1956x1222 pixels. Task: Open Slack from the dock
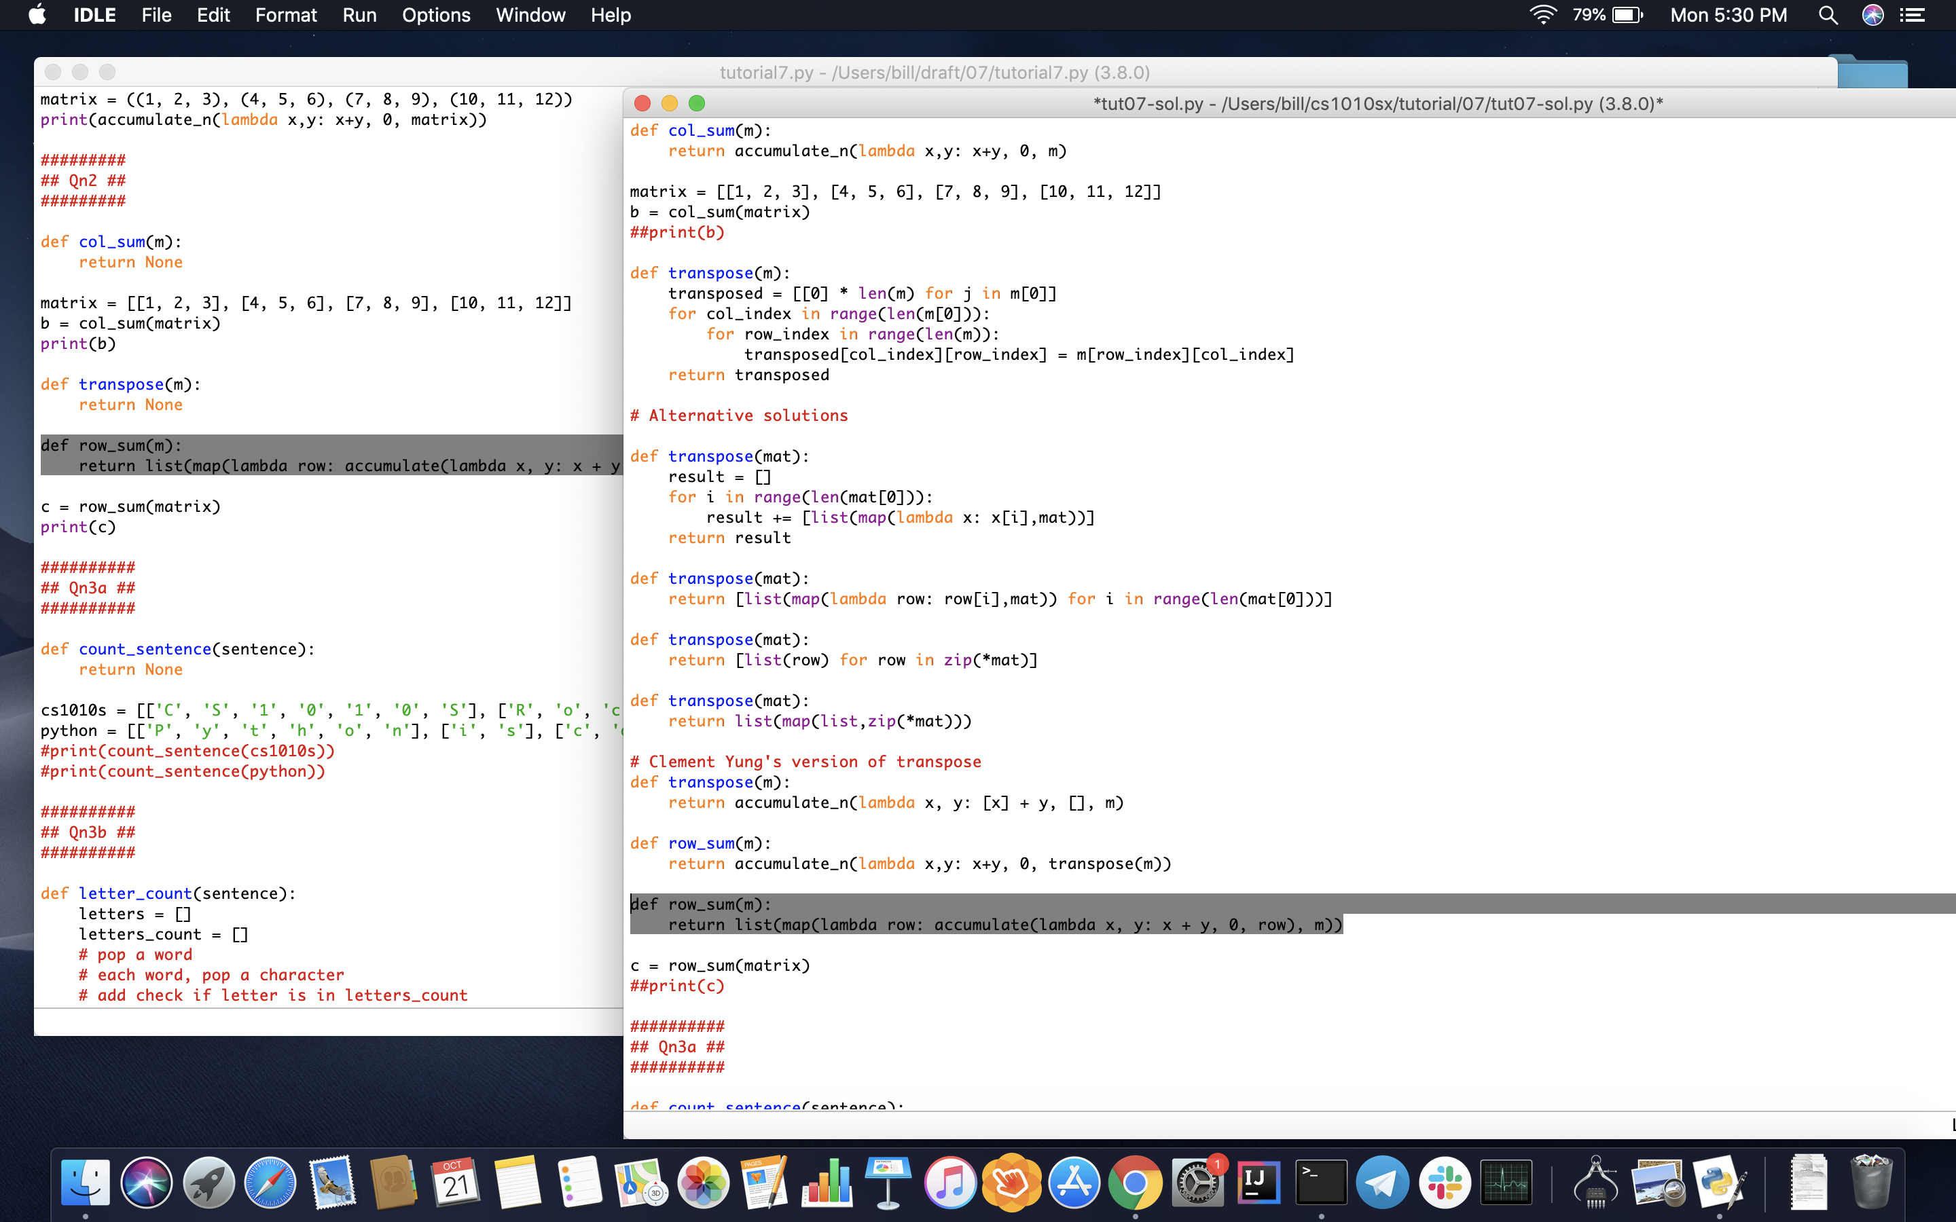(x=1445, y=1183)
